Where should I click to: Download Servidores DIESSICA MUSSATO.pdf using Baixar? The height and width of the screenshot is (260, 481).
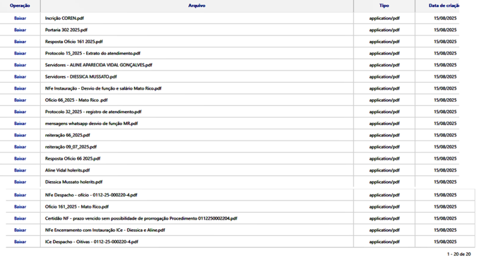tap(20, 76)
